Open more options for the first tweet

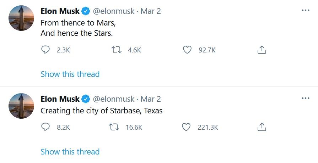click(x=306, y=10)
